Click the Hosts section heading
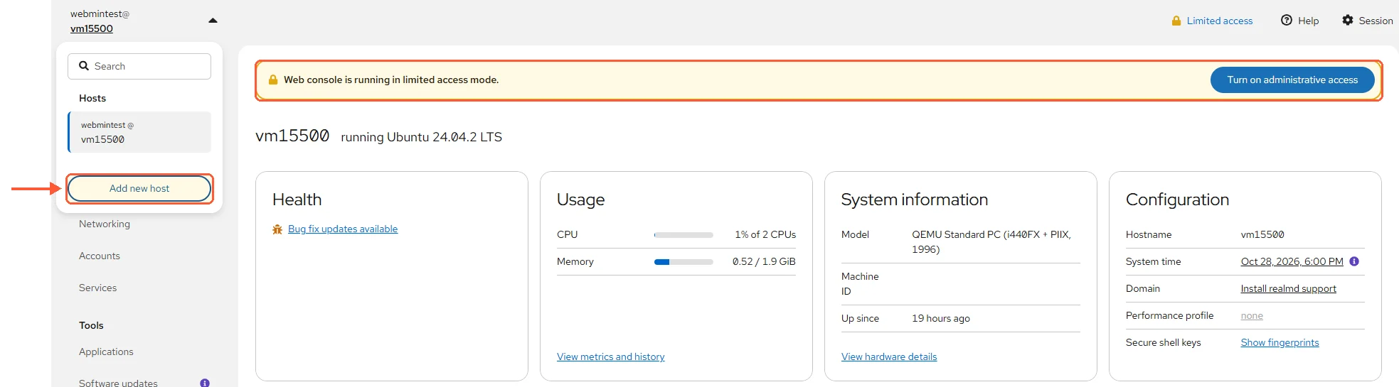 click(92, 98)
